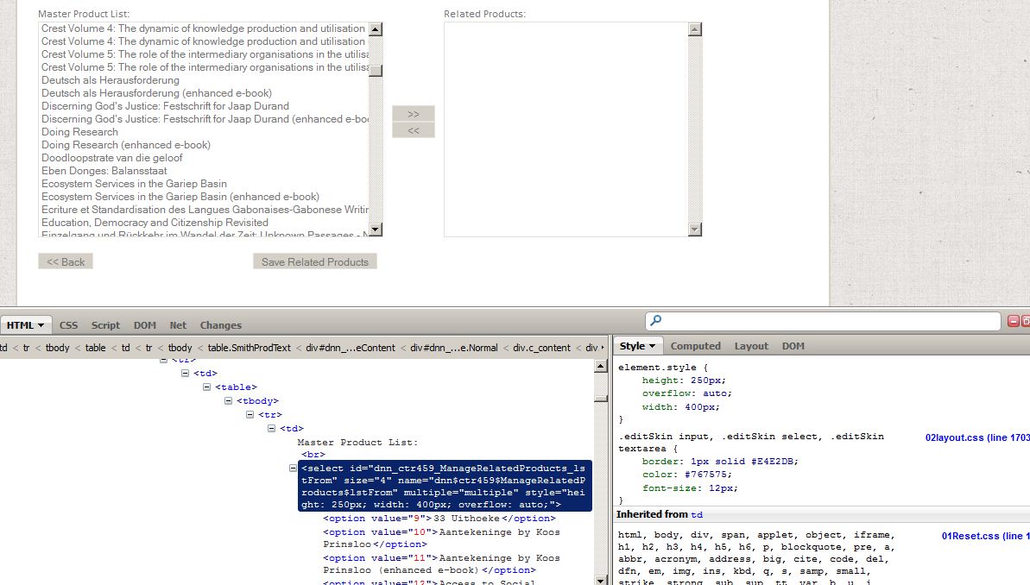Select Ecosystem Services in the Gariep Basin
Screen dimensions: 1030x585
tap(134, 184)
